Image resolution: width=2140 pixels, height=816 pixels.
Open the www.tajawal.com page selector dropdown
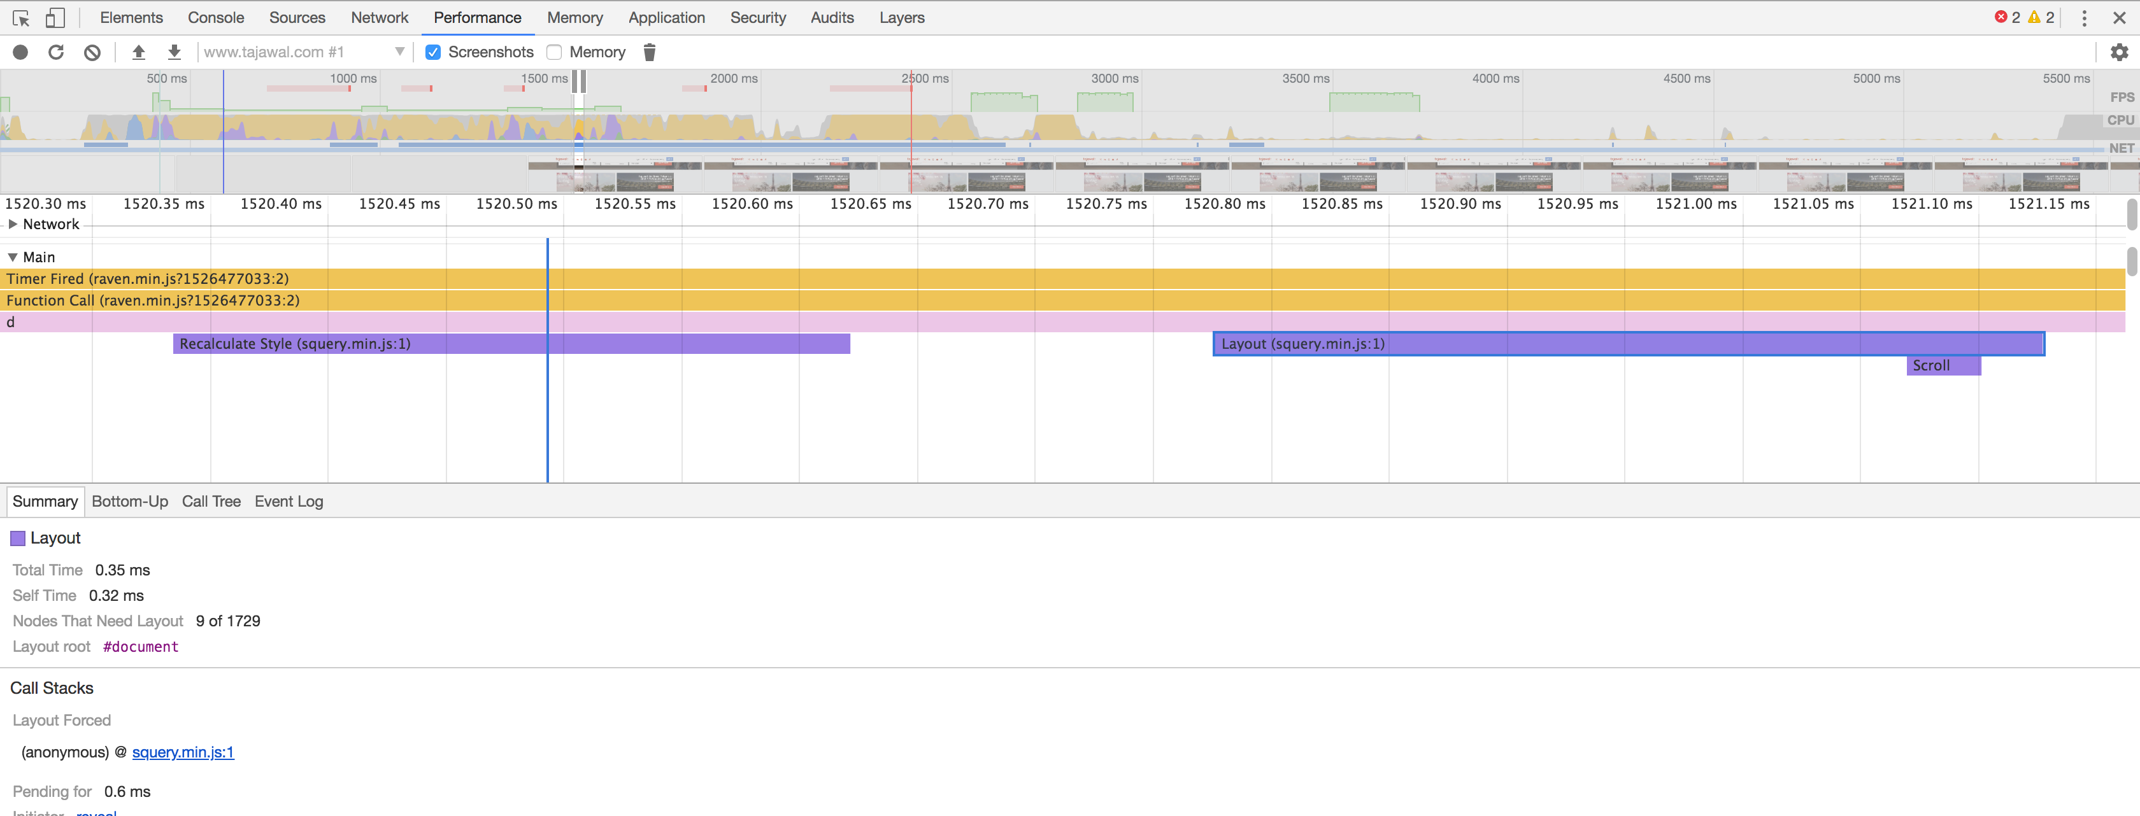point(399,52)
